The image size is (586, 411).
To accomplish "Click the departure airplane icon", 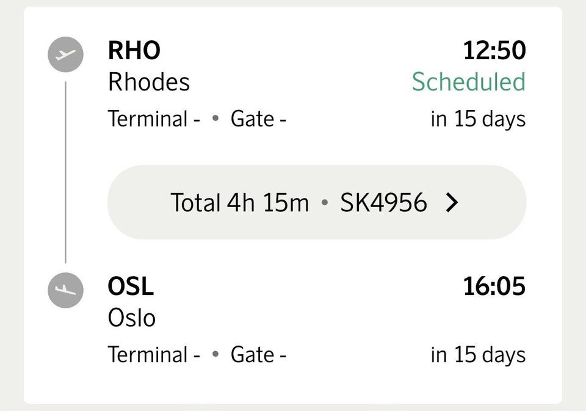I will pyautogui.click(x=65, y=54).
